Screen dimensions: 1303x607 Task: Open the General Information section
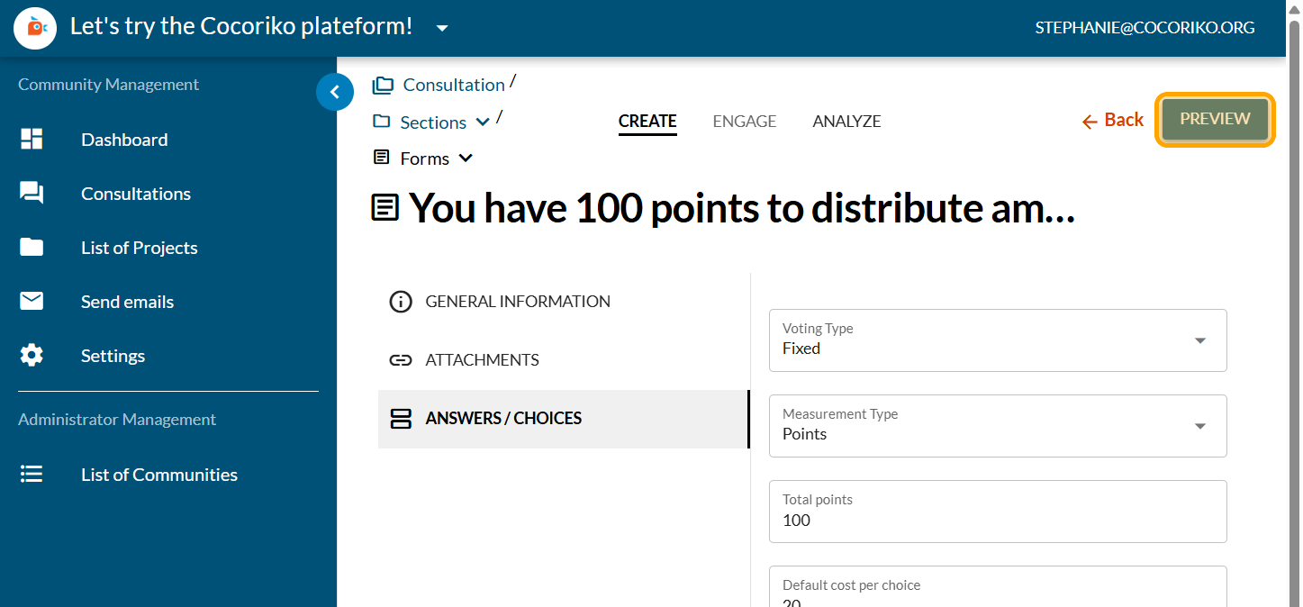coord(518,302)
